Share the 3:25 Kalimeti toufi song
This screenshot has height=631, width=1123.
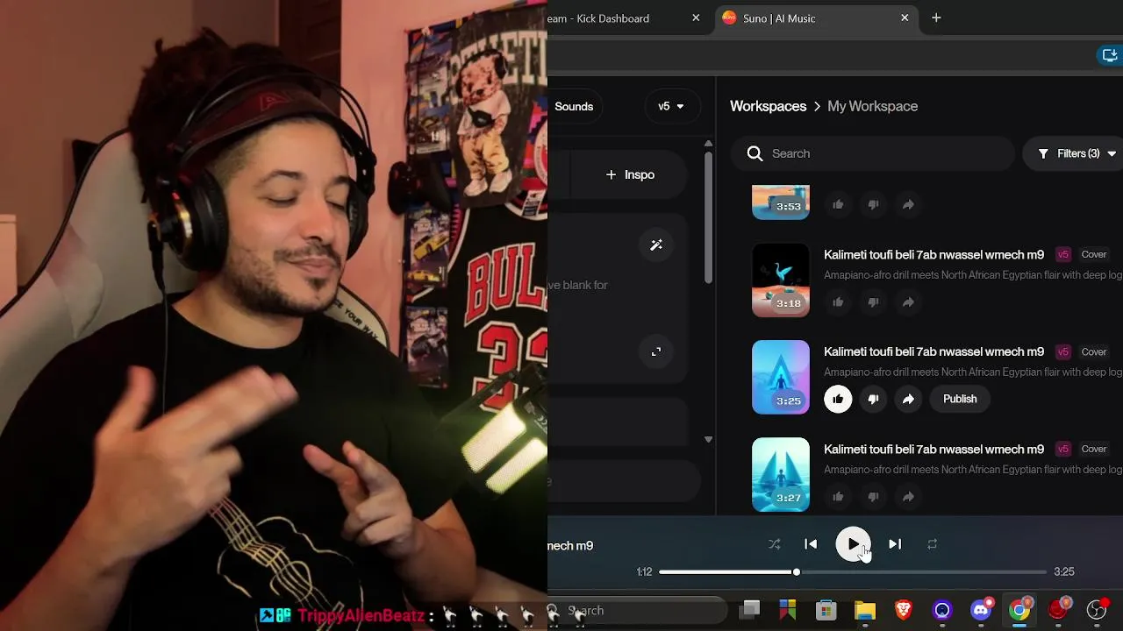coord(908,399)
